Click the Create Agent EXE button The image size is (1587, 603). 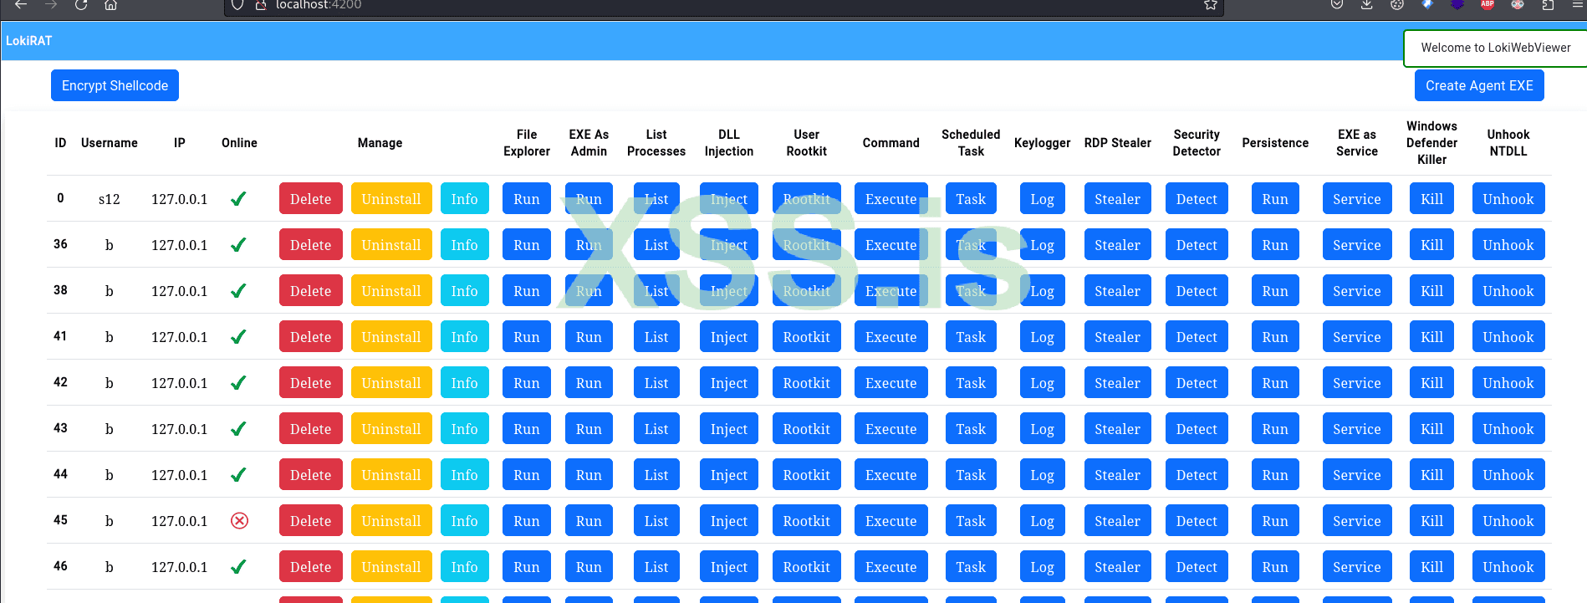pyautogui.click(x=1479, y=85)
